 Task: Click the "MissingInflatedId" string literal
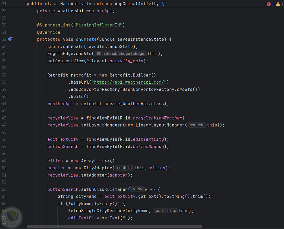98,25
